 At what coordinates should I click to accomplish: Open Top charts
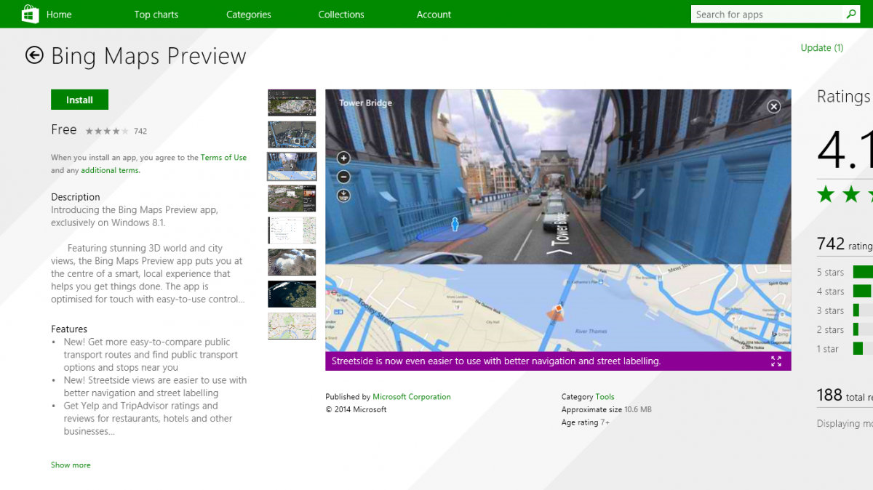click(x=156, y=15)
